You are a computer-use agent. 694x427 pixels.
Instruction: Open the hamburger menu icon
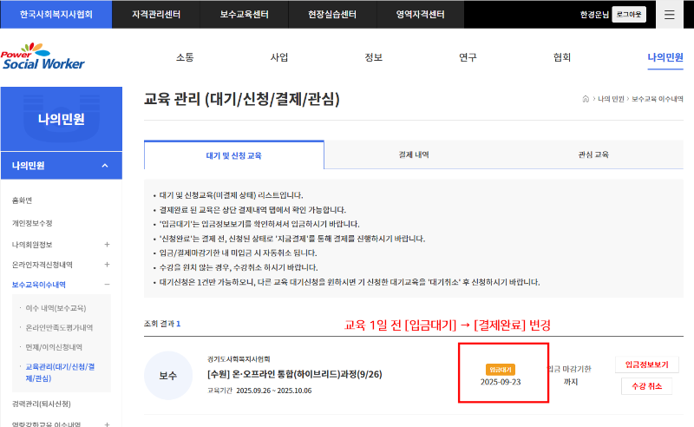670,14
